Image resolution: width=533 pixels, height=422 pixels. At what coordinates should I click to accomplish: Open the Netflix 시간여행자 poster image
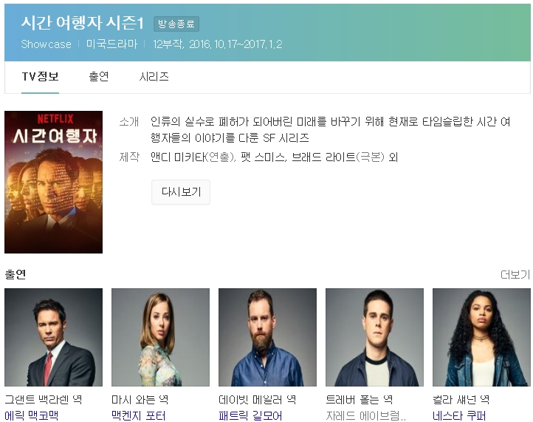(53, 182)
